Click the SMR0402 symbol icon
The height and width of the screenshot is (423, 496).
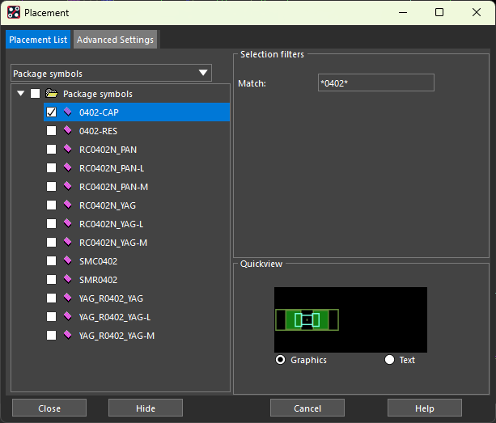68,279
